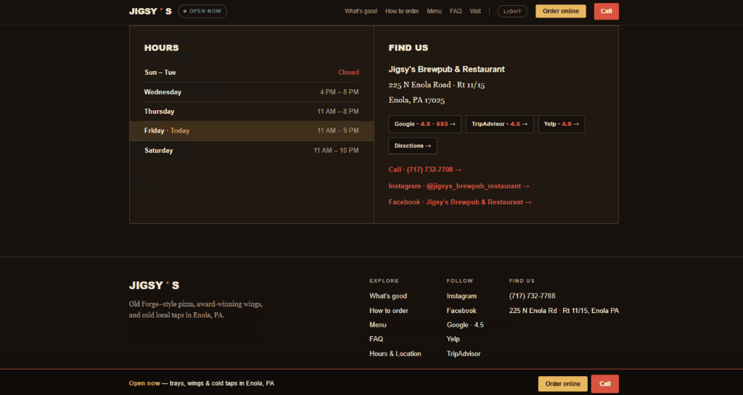The image size is (743, 395).
Task: Click the FIND US section heading
Action: tap(408, 48)
